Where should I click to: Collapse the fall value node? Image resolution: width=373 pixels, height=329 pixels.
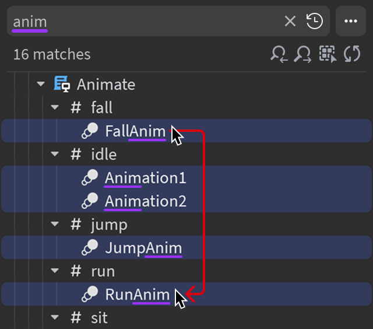point(55,108)
